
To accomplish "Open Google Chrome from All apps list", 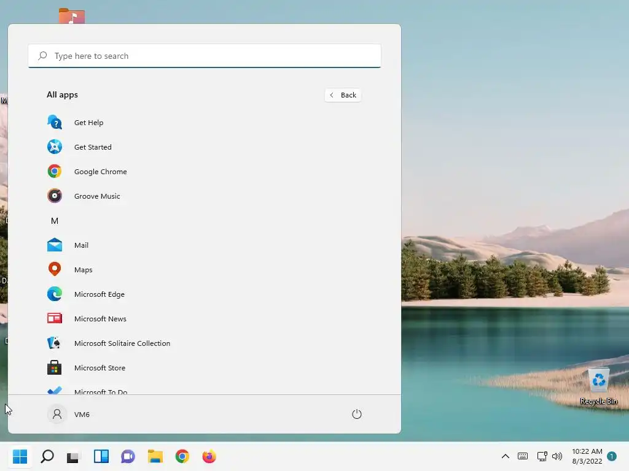I will (x=100, y=172).
